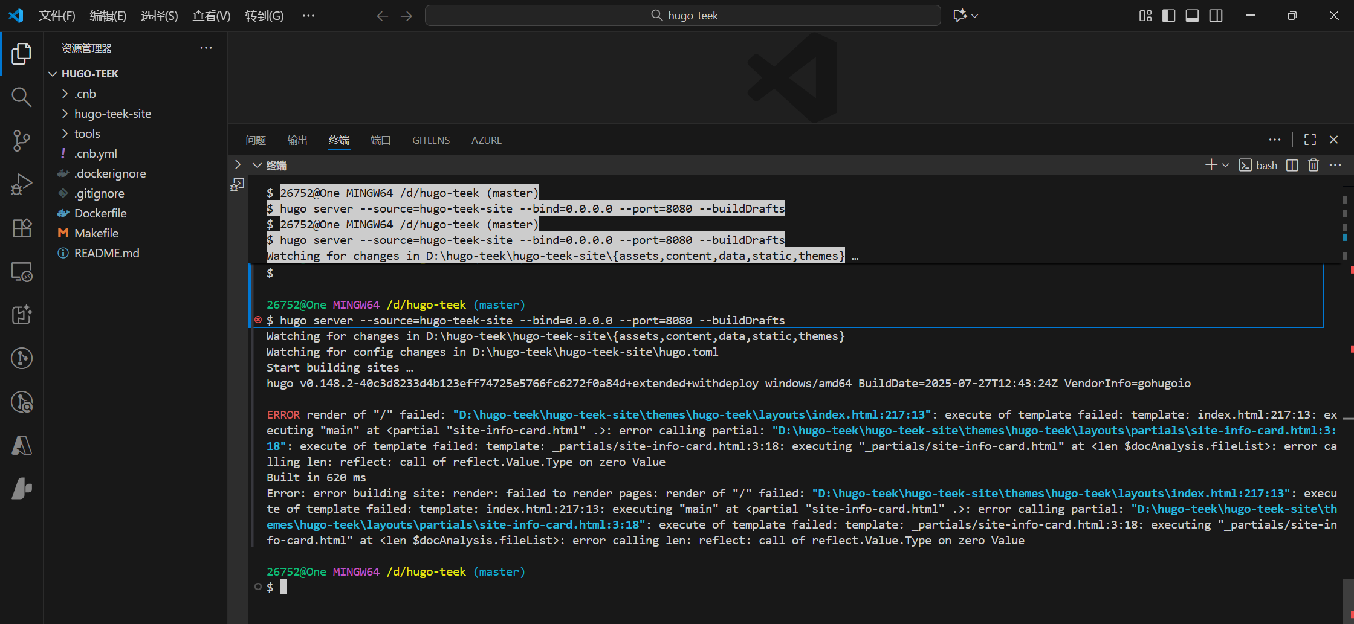1354x624 pixels.
Task: Kill terminal with trash icon
Action: [x=1314, y=166]
